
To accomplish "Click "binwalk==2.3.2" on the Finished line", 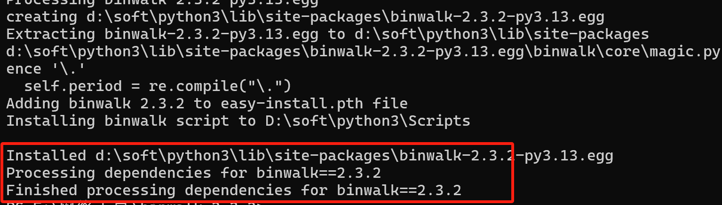I will click(399, 190).
